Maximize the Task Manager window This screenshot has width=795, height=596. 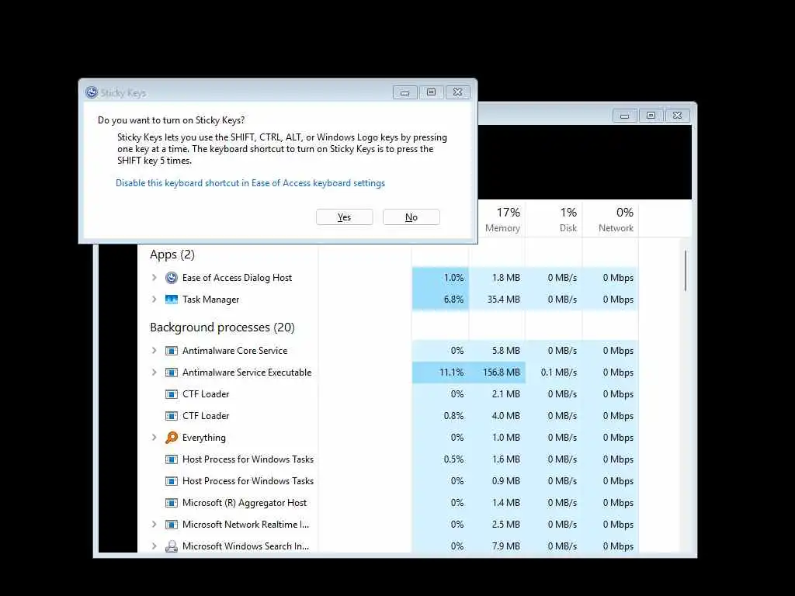click(x=651, y=116)
